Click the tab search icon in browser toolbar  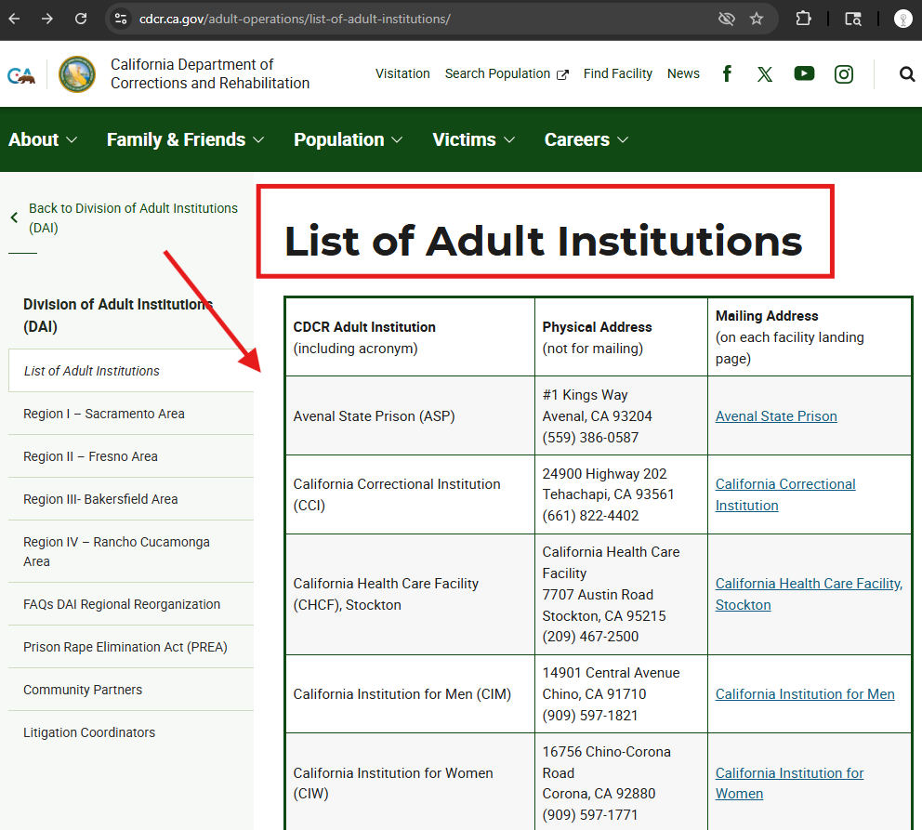(x=853, y=19)
